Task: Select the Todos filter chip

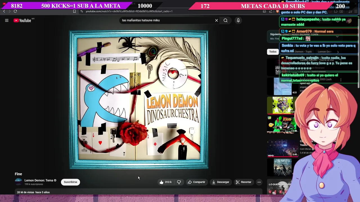Action: tap(273, 52)
